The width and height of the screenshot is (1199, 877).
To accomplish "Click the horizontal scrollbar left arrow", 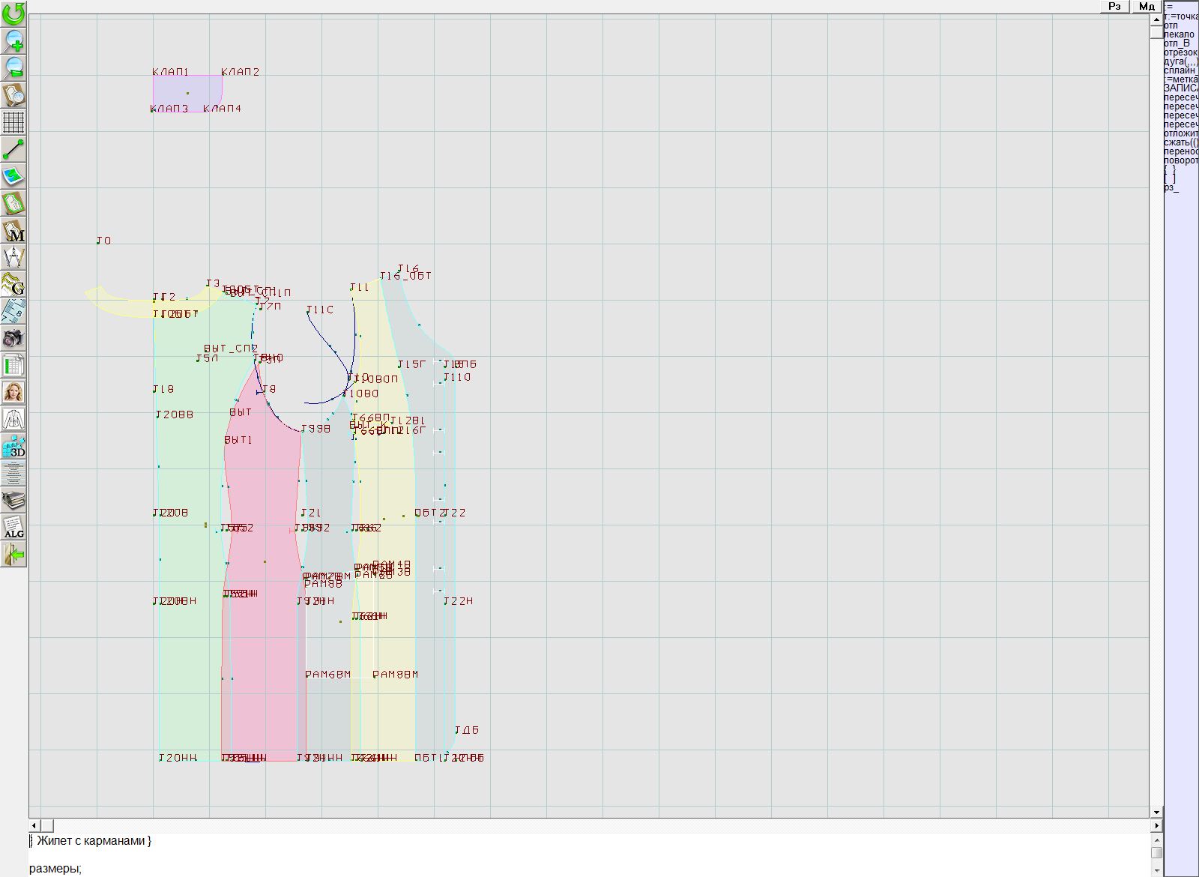I will point(34,825).
